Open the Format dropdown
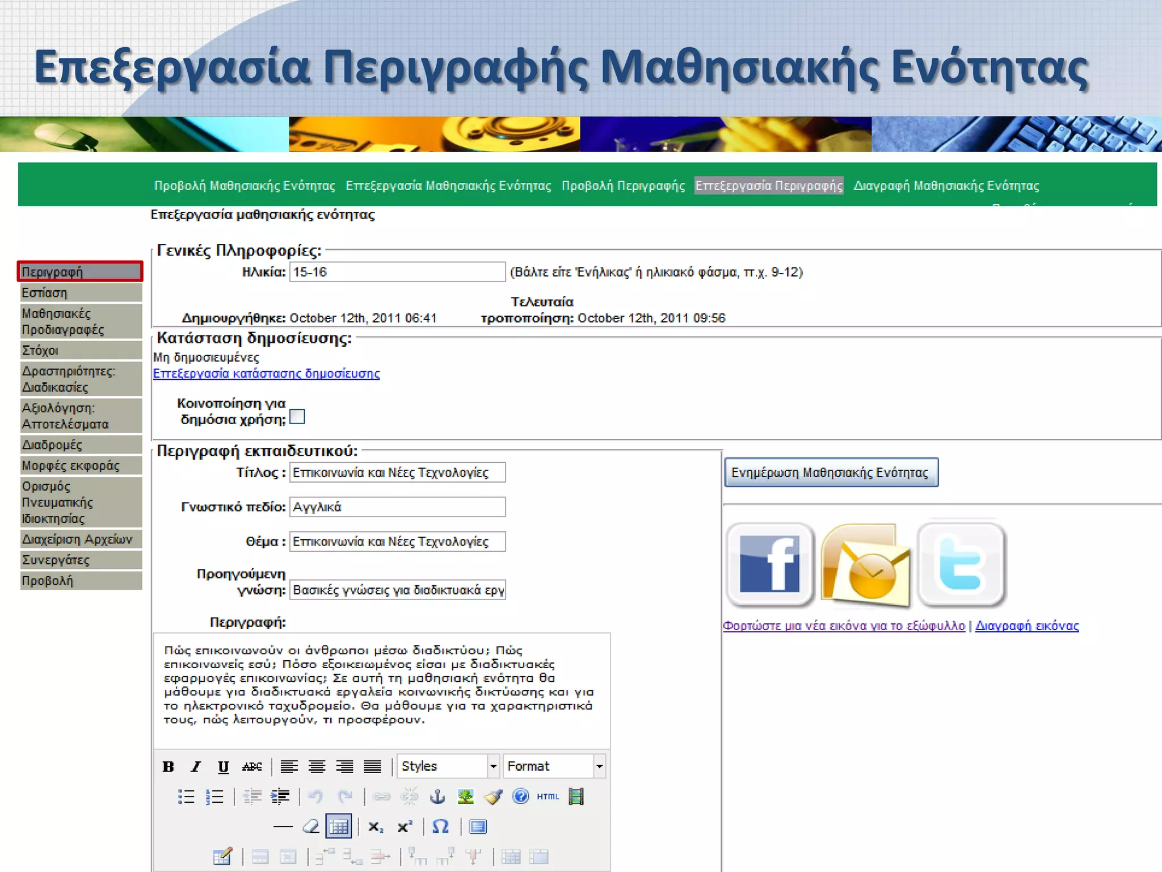1162x872 pixels. 554,766
